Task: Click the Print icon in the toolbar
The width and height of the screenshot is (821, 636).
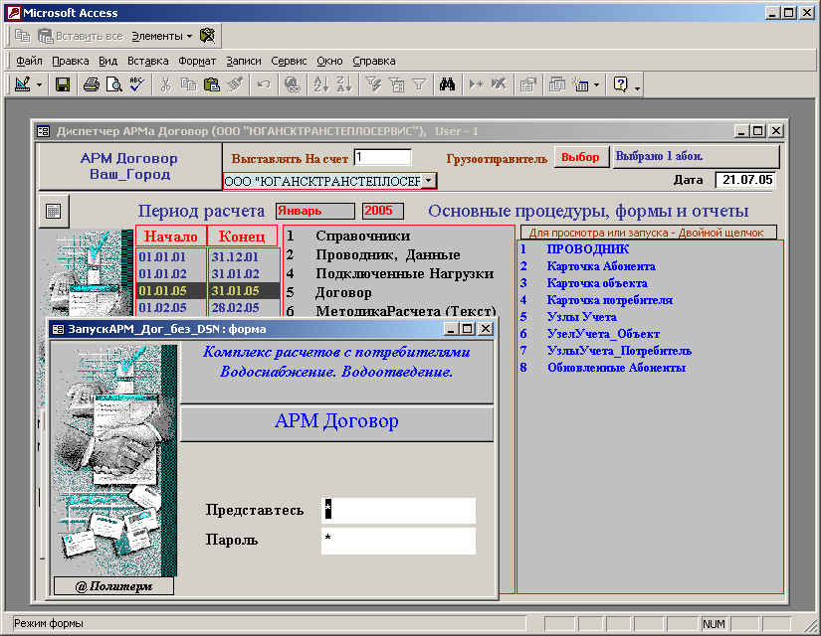Action: [91, 84]
